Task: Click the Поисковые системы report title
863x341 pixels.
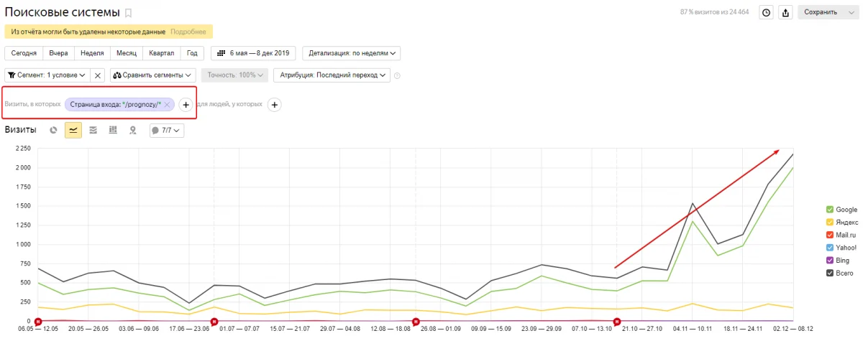Action: click(62, 13)
